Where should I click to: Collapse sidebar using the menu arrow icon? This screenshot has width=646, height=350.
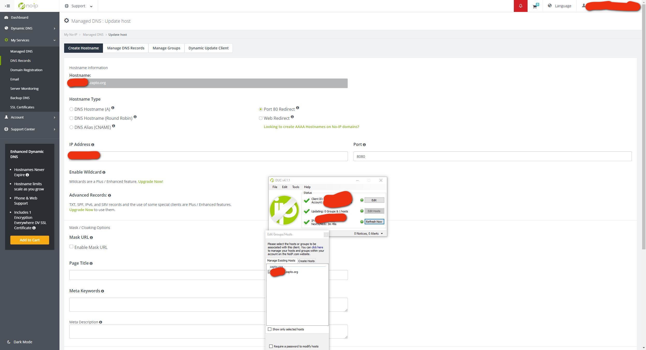click(7, 6)
